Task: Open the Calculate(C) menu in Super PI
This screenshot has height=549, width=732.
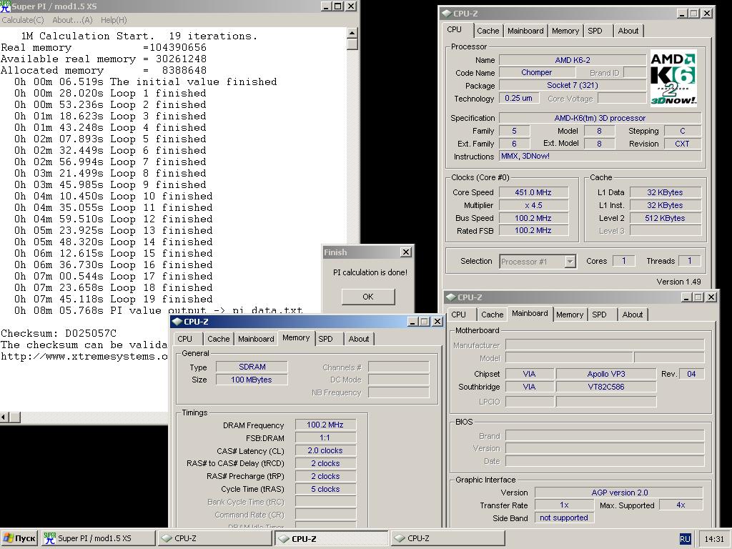Action: [22, 20]
